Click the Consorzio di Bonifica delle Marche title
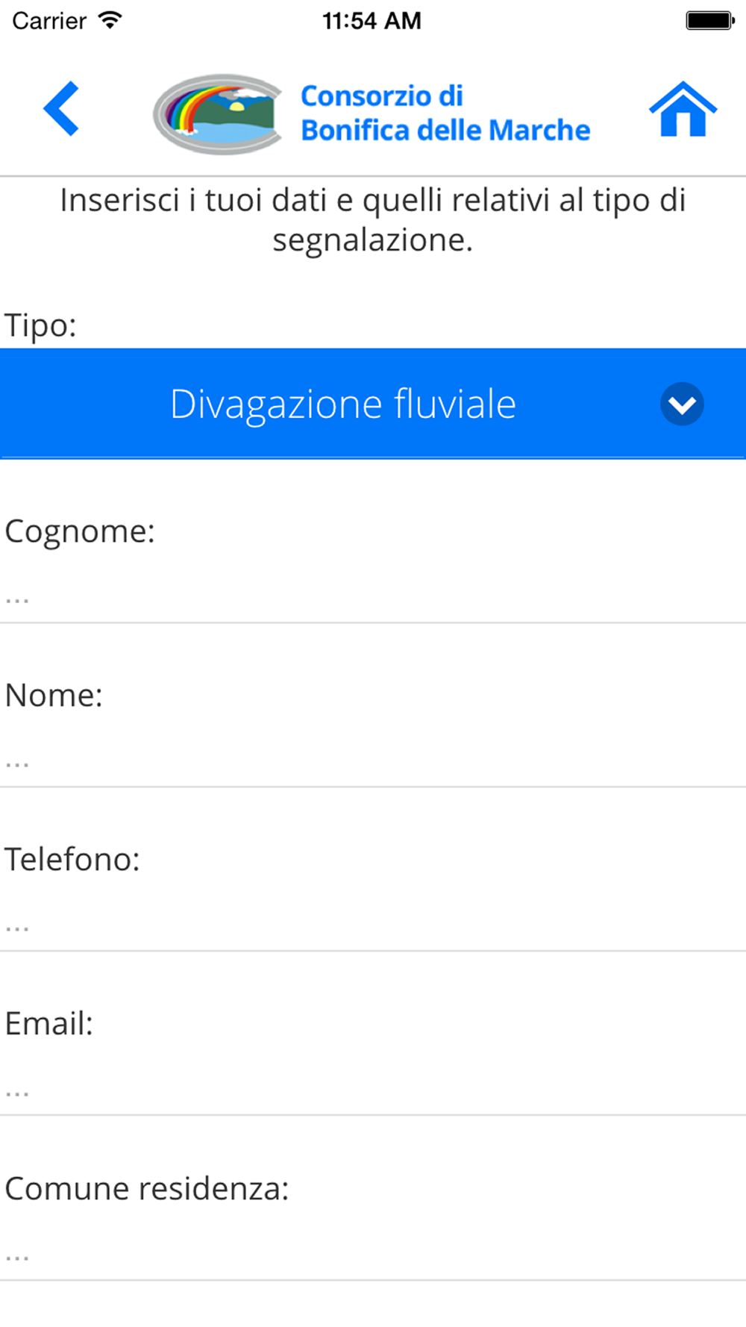The width and height of the screenshot is (746, 1327). (x=445, y=113)
